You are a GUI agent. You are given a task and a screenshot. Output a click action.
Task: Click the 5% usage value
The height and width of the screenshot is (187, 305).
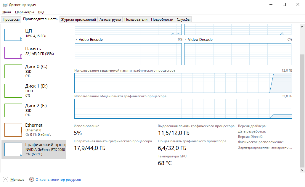tap(78, 133)
